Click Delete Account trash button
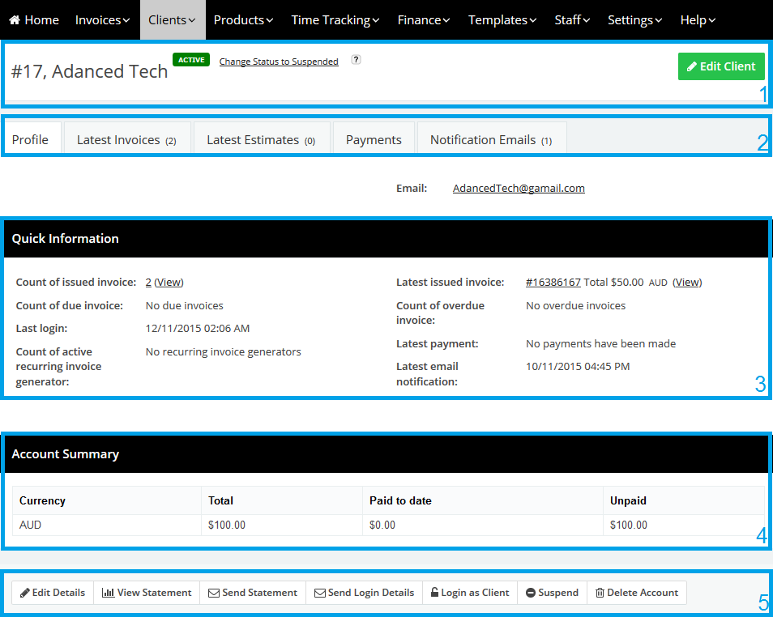The height and width of the screenshot is (617, 773). click(636, 593)
